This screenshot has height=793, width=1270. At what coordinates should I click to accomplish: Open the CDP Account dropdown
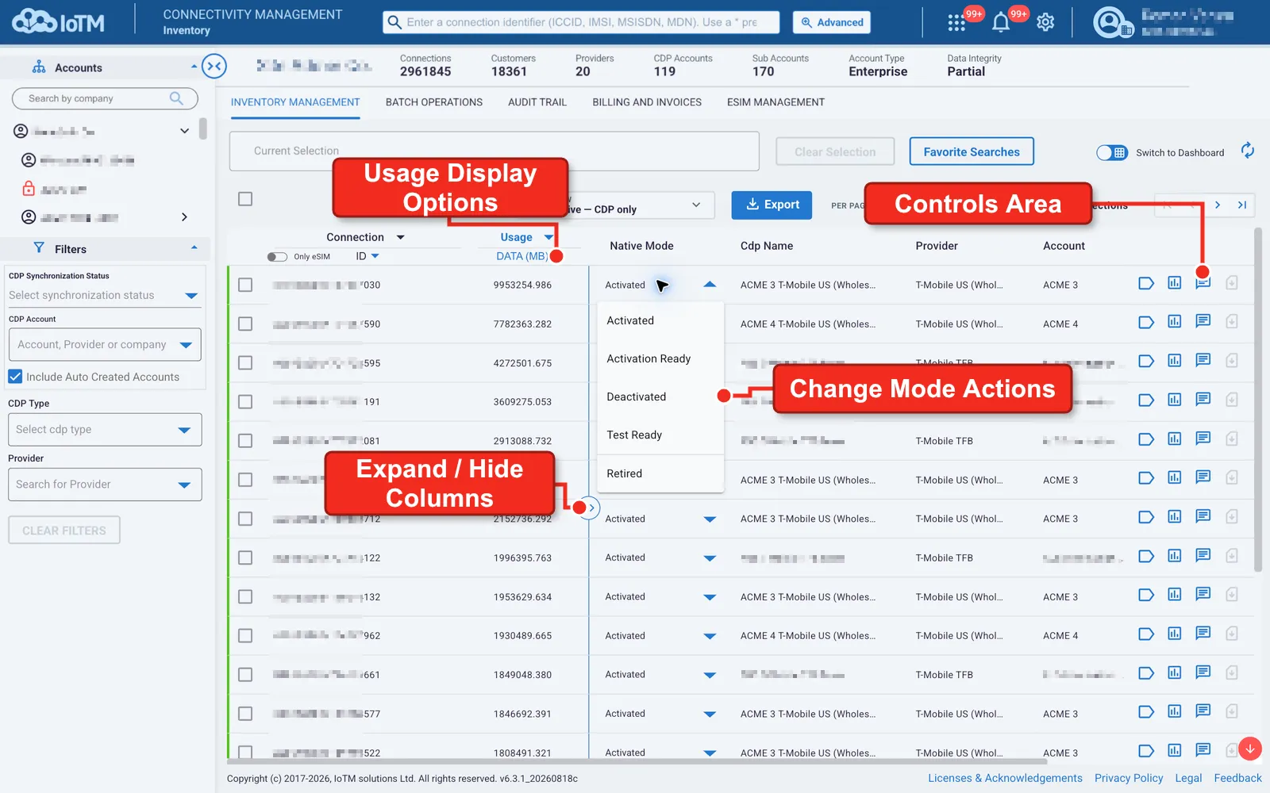(x=105, y=345)
